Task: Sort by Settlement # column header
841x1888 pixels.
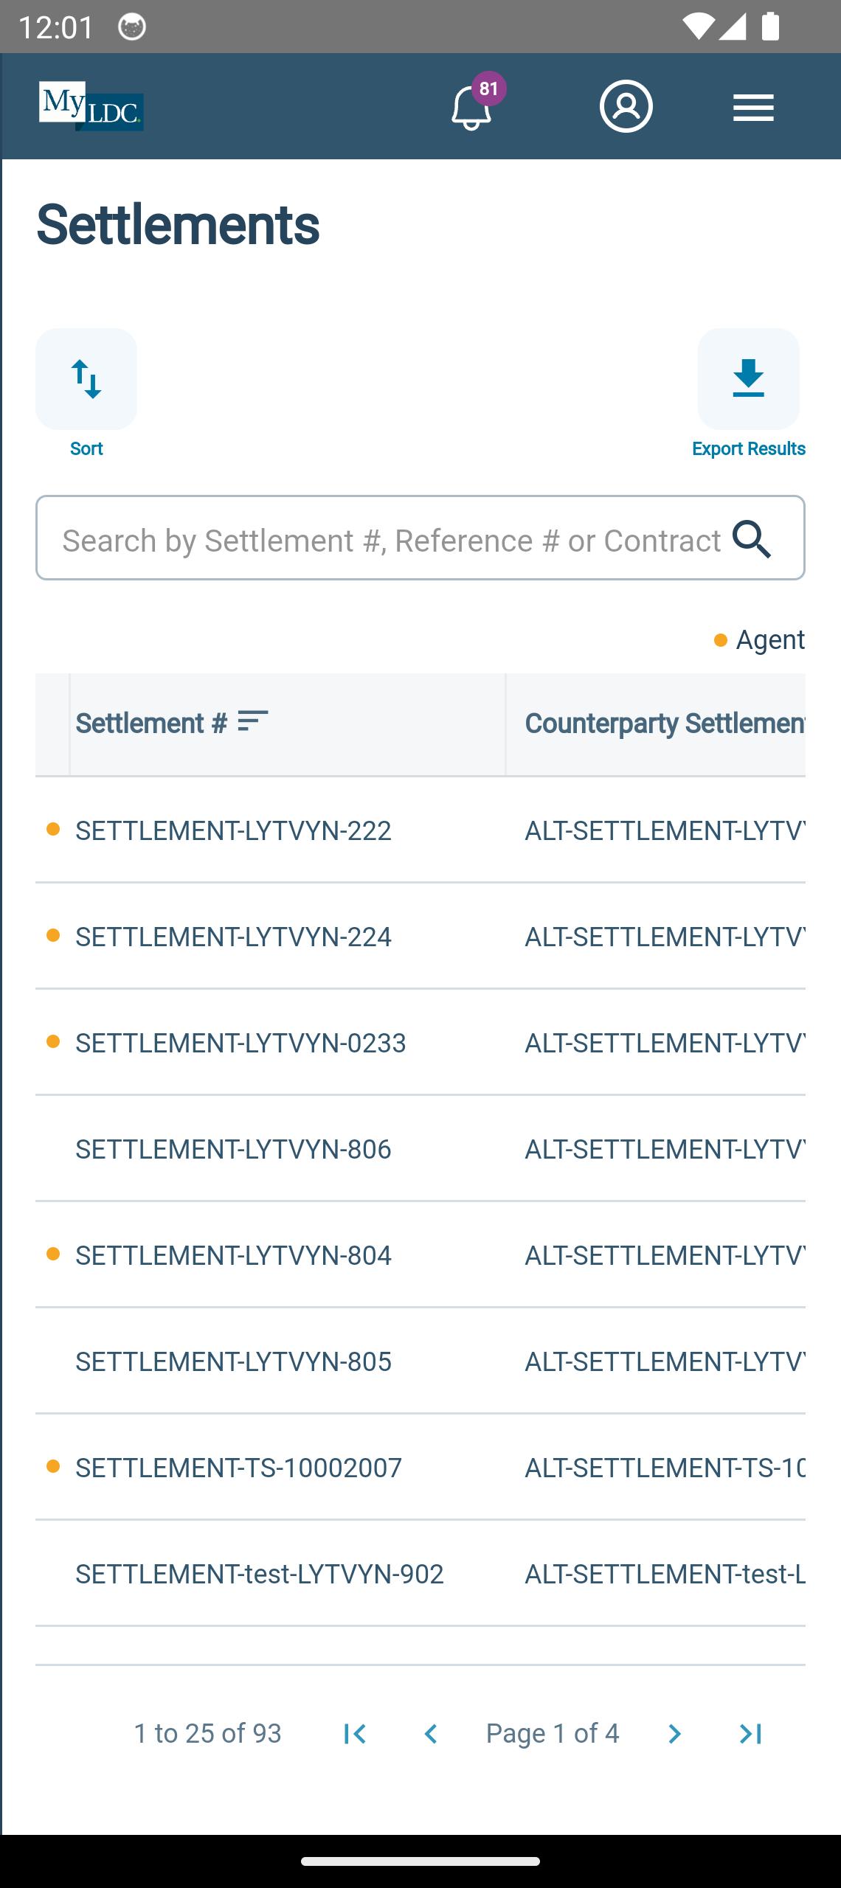Action: [173, 723]
